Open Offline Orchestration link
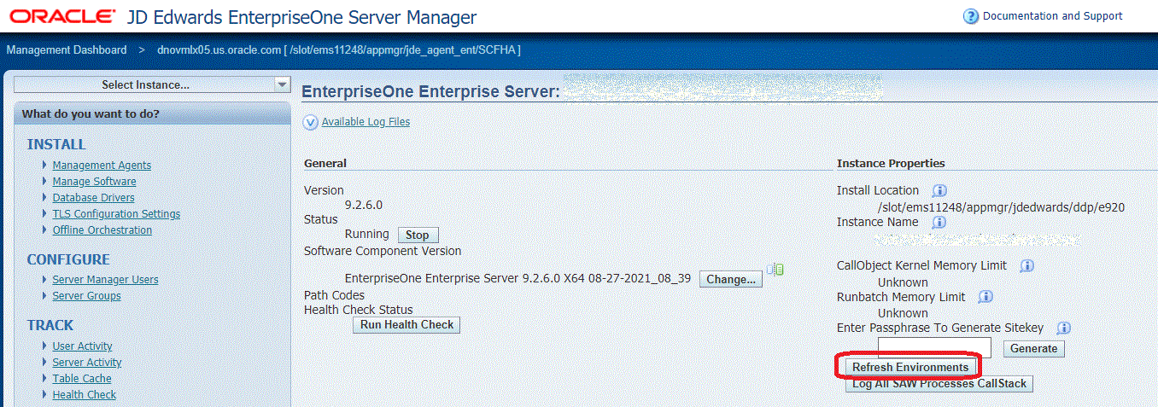1158x407 pixels. (102, 230)
